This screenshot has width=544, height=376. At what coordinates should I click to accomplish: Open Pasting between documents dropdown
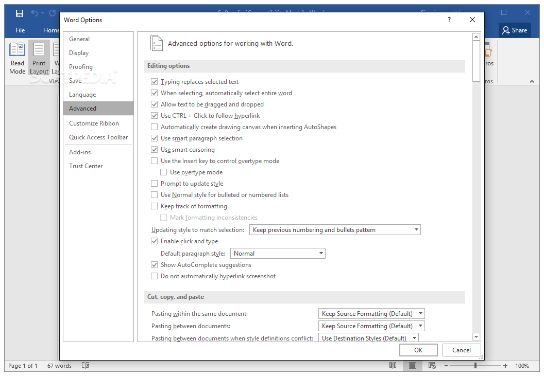click(x=371, y=326)
